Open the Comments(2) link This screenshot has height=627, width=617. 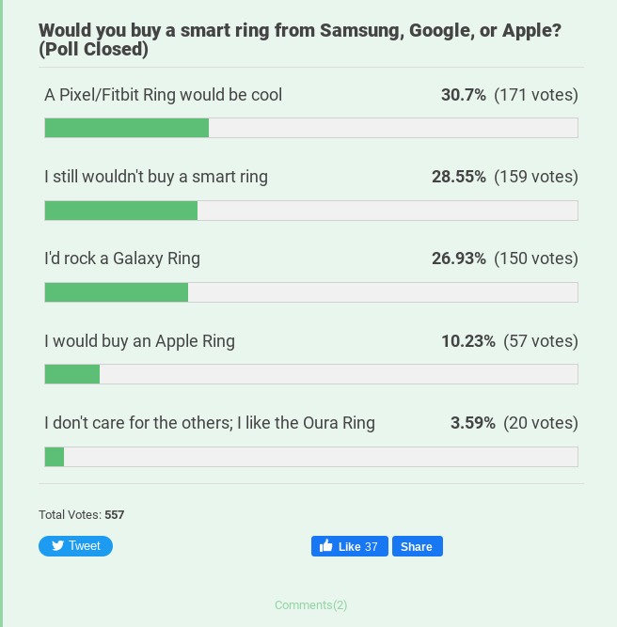point(311,605)
